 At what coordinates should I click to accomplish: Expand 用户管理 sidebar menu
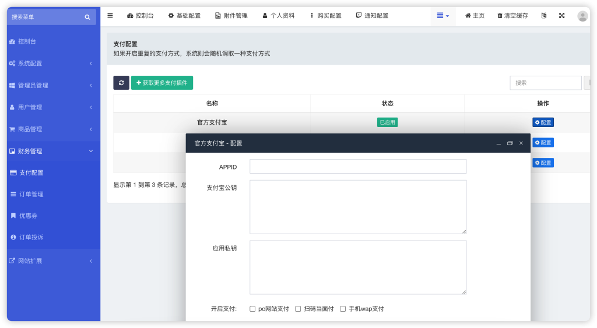53,107
